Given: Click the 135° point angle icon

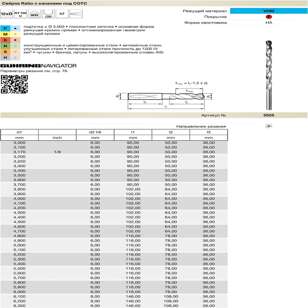Looking at the screenshot, I should [x=48, y=14].
